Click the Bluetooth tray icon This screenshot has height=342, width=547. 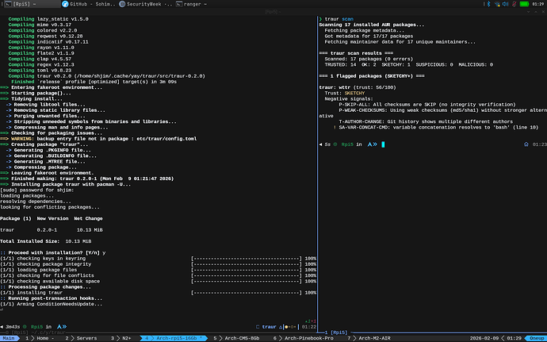[487, 5]
